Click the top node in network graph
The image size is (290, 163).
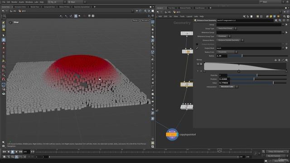tap(187, 33)
